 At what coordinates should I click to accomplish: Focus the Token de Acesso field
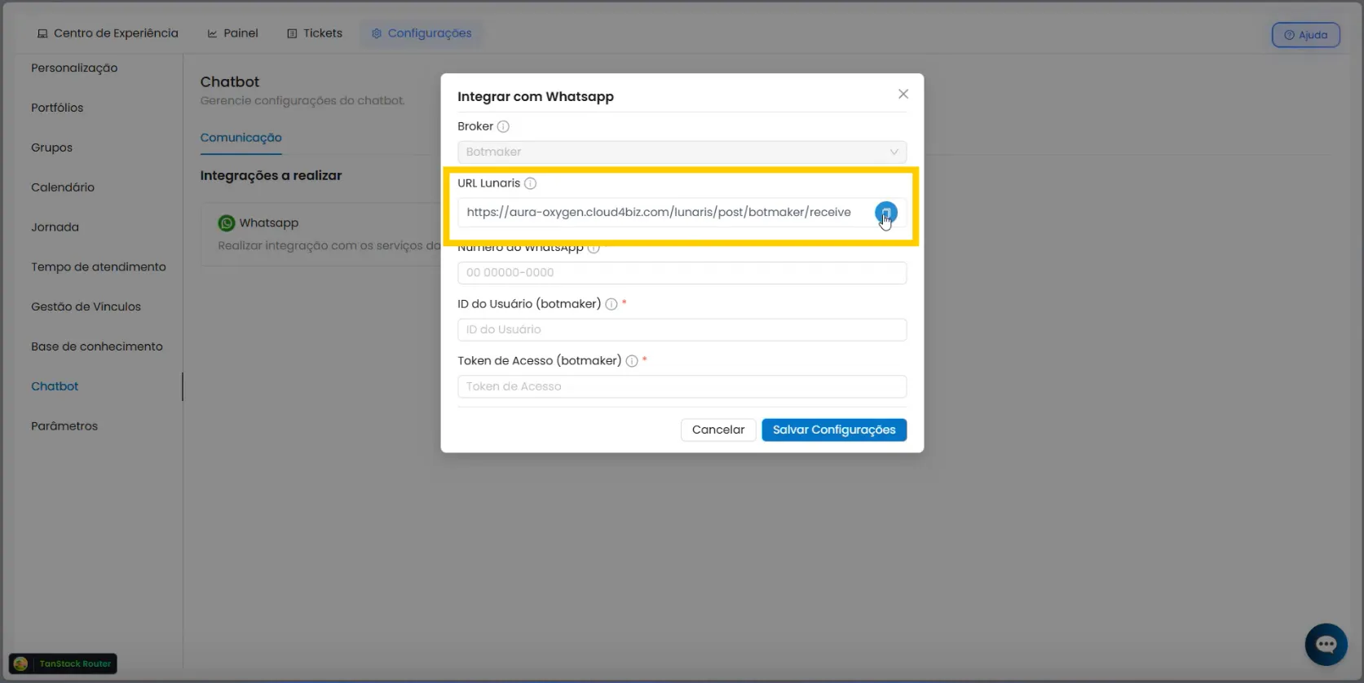point(682,387)
